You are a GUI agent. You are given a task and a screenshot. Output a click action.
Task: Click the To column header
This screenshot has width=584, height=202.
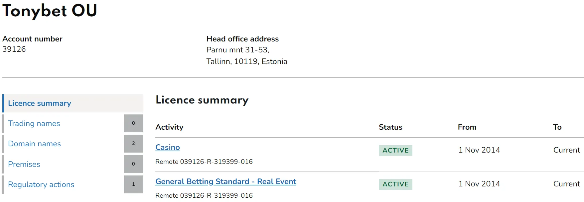(x=557, y=127)
